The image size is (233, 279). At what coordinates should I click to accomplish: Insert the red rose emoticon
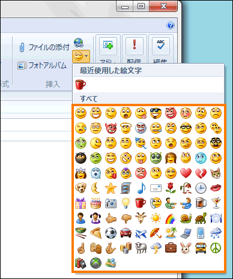[x=171, y=188]
